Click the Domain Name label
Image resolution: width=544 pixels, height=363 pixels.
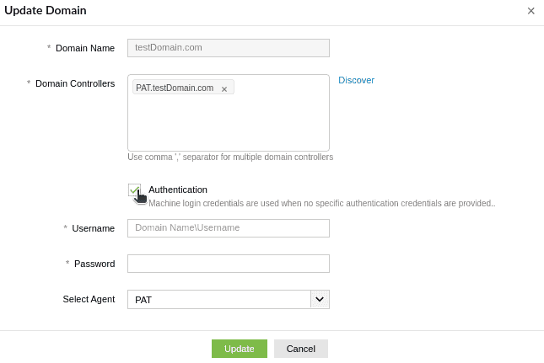pyautogui.click(x=85, y=48)
